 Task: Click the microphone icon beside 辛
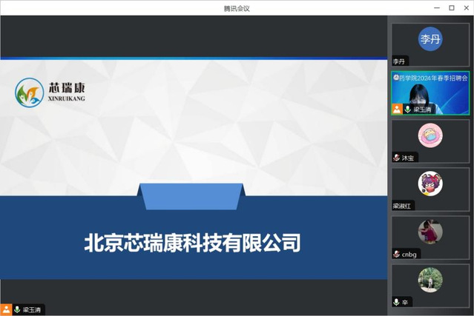click(397, 302)
